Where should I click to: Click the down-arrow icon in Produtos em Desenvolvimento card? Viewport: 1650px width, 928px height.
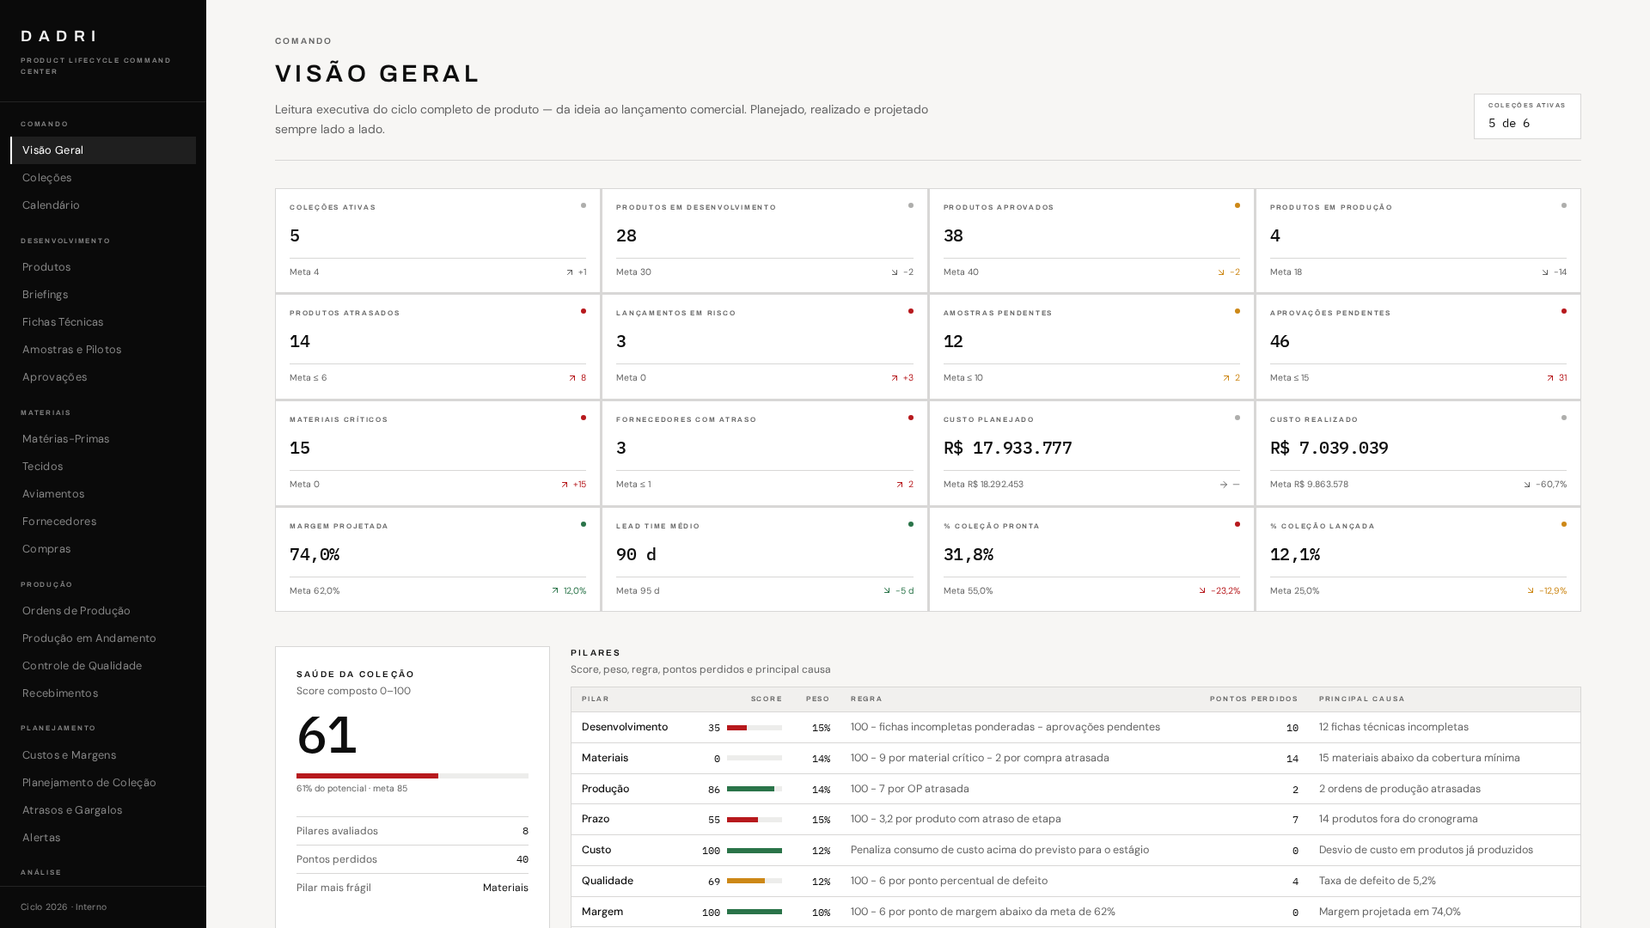point(894,272)
